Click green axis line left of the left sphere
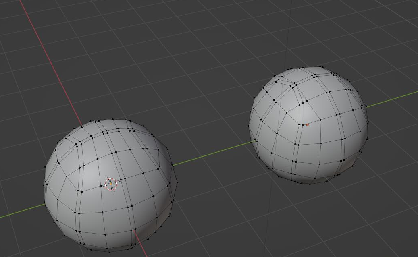 20,212
